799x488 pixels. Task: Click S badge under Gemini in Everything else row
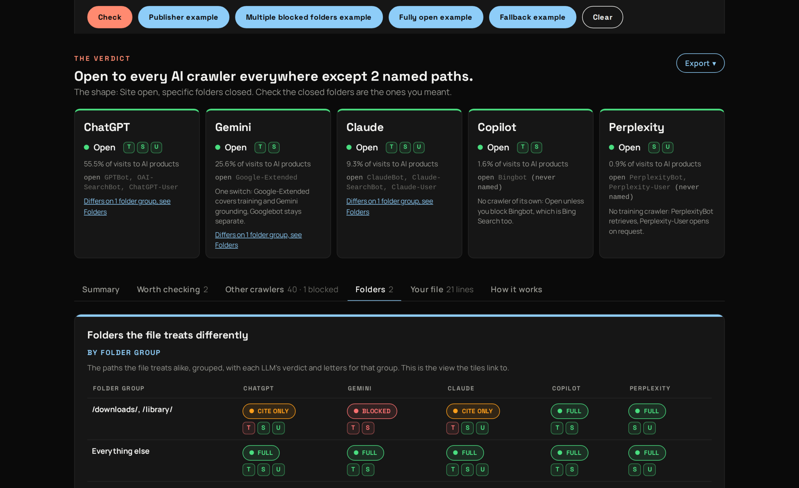[368, 470]
